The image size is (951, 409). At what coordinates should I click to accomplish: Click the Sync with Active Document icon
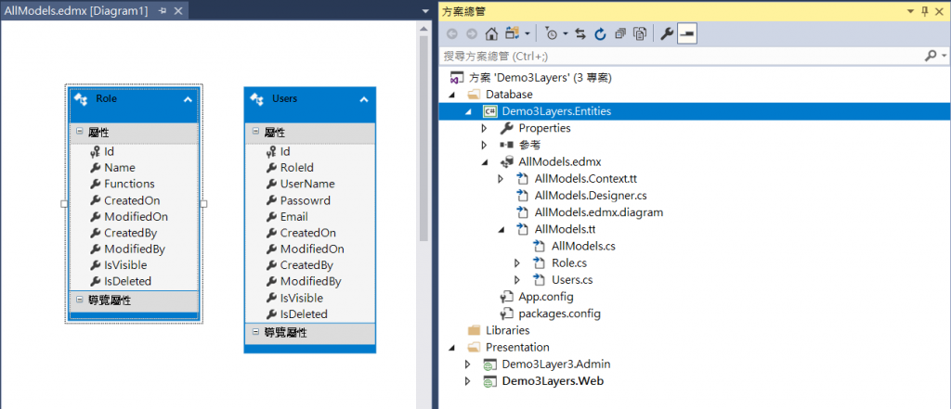580,34
